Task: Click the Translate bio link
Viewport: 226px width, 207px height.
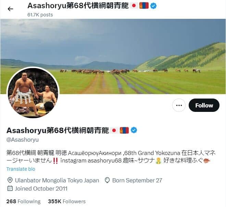Action: click(21, 169)
